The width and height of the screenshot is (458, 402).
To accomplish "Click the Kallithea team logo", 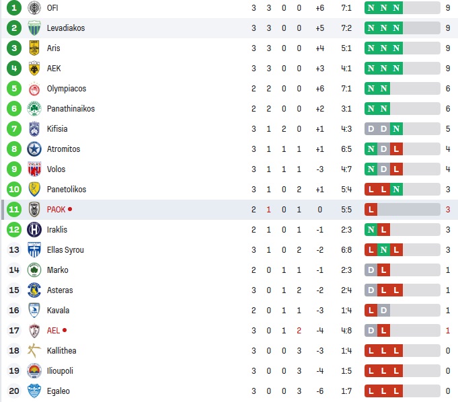I will tap(34, 351).
